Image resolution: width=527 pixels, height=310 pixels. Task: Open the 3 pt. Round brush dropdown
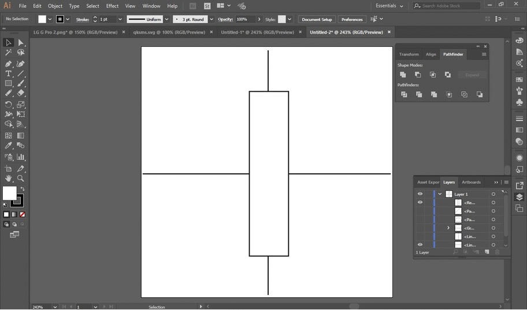[211, 19]
